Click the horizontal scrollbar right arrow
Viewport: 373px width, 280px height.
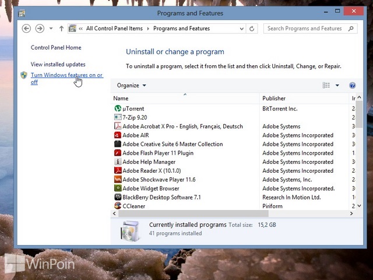click(351, 213)
